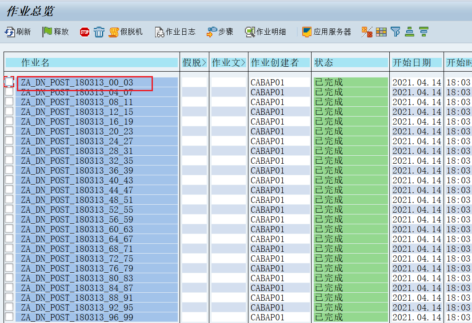Screen dimensions: 472x323
Task: Click the 开始日期 column header
Action: pyautogui.click(x=416, y=62)
